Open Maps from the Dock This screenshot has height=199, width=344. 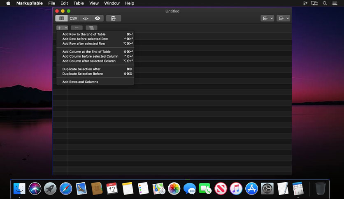click(x=158, y=188)
